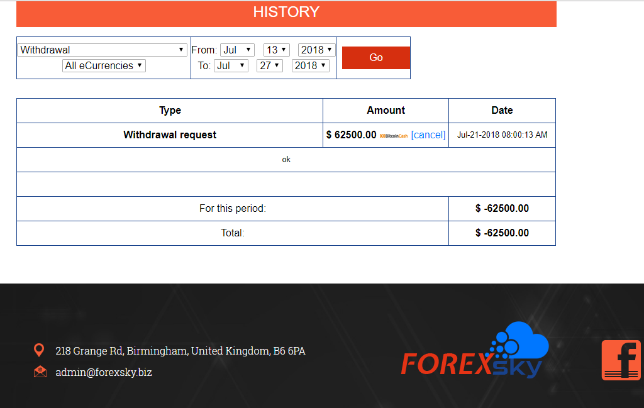Click the email envelope icon
The height and width of the screenshot is (408, 644).
click(40, 372)
